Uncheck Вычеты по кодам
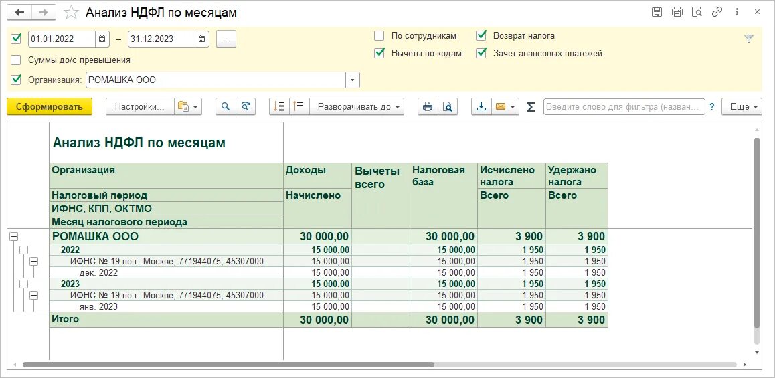This screenshot has height=378, width=775. click(x=379, y=53)
